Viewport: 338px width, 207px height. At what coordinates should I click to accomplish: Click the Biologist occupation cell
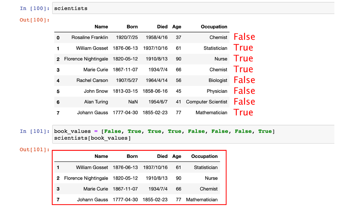pos(218,81)
